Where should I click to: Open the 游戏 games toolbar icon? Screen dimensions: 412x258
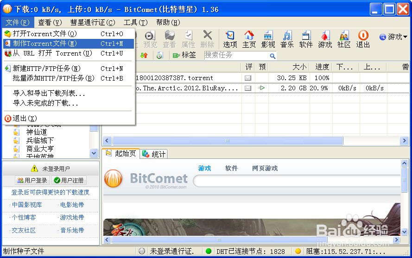(325, 39)
